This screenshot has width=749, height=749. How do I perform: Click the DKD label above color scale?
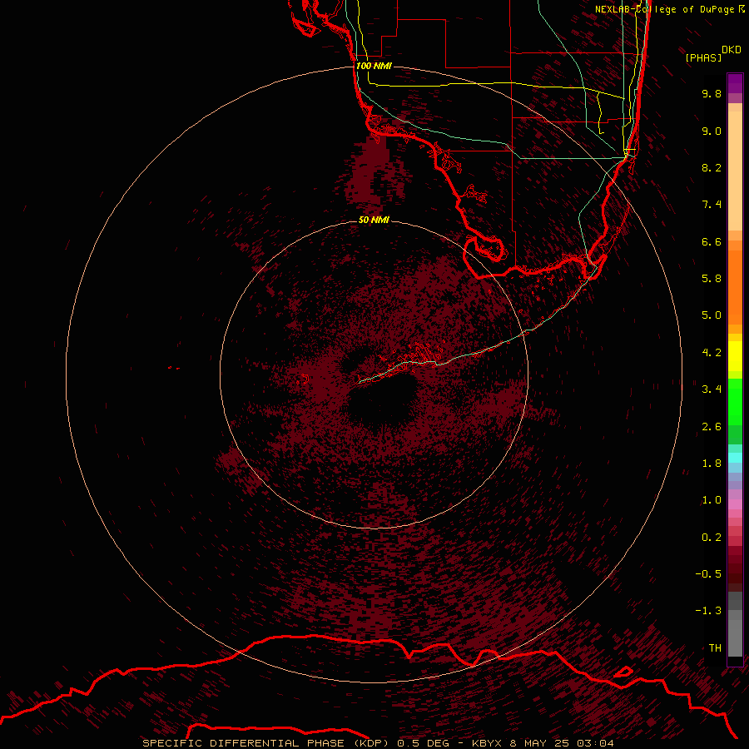[732, 50]
